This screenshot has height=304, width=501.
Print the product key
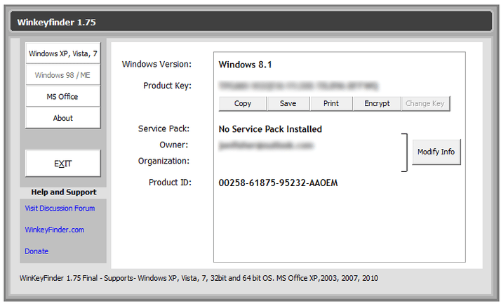[x=331, y=104]
